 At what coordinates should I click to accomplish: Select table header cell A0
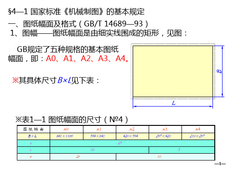tap(67, 129)
